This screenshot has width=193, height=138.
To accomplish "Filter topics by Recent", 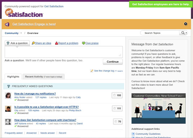I will pyautogui.click(x=62, y=133).
